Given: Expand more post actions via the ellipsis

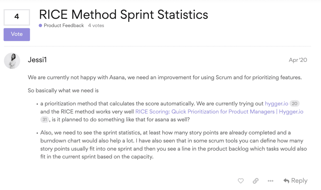Looking at the screenshot, I should 270,181.
